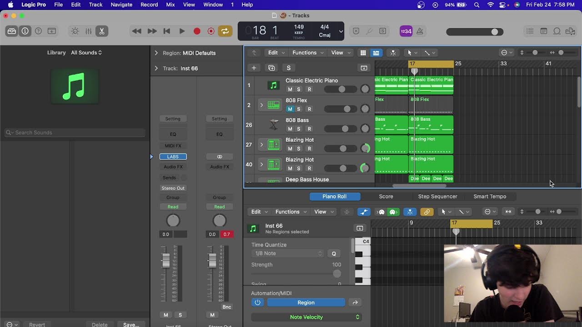Open the File menu in menu bar

click(59, 5)
